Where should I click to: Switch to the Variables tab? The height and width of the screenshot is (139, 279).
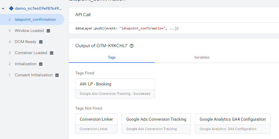201,57
